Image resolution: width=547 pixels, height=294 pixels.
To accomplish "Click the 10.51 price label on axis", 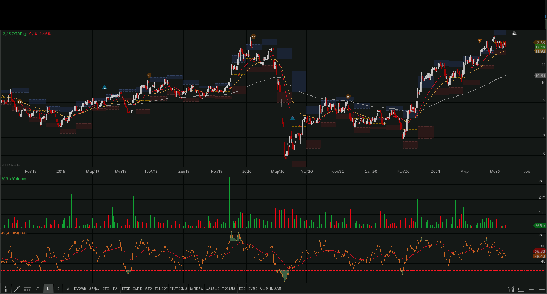I will point(539,76).
